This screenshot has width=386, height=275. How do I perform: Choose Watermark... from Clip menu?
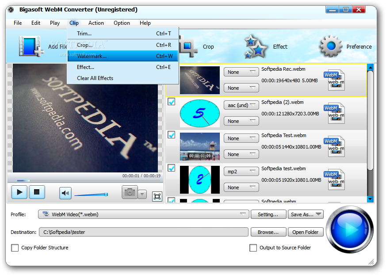(123, 56)
